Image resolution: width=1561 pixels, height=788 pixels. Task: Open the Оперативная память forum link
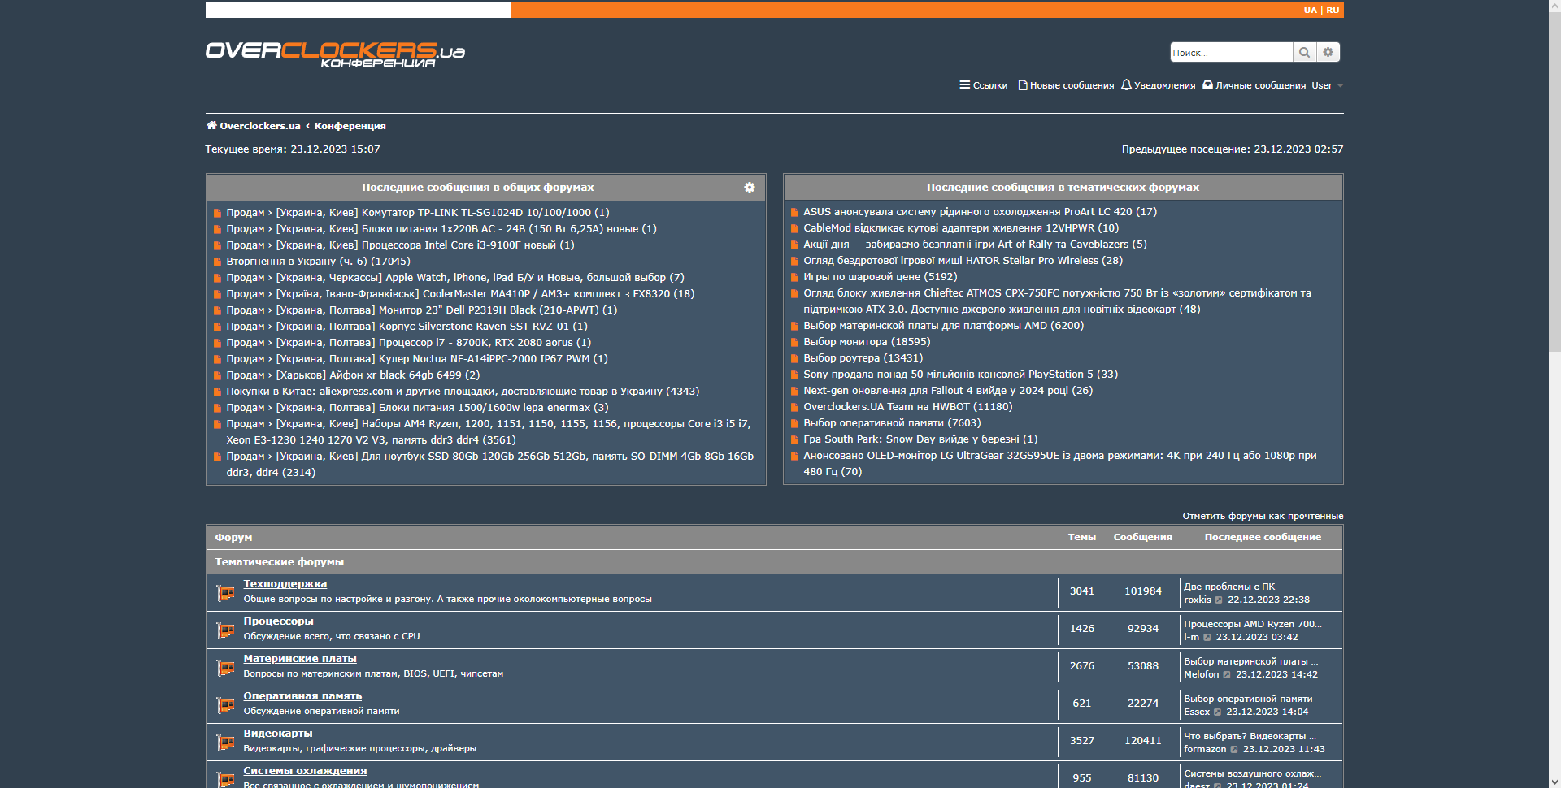pyautogui.click(x=302, y=696)
